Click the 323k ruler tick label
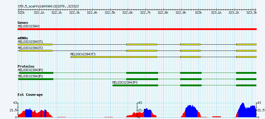 point(198,12)
